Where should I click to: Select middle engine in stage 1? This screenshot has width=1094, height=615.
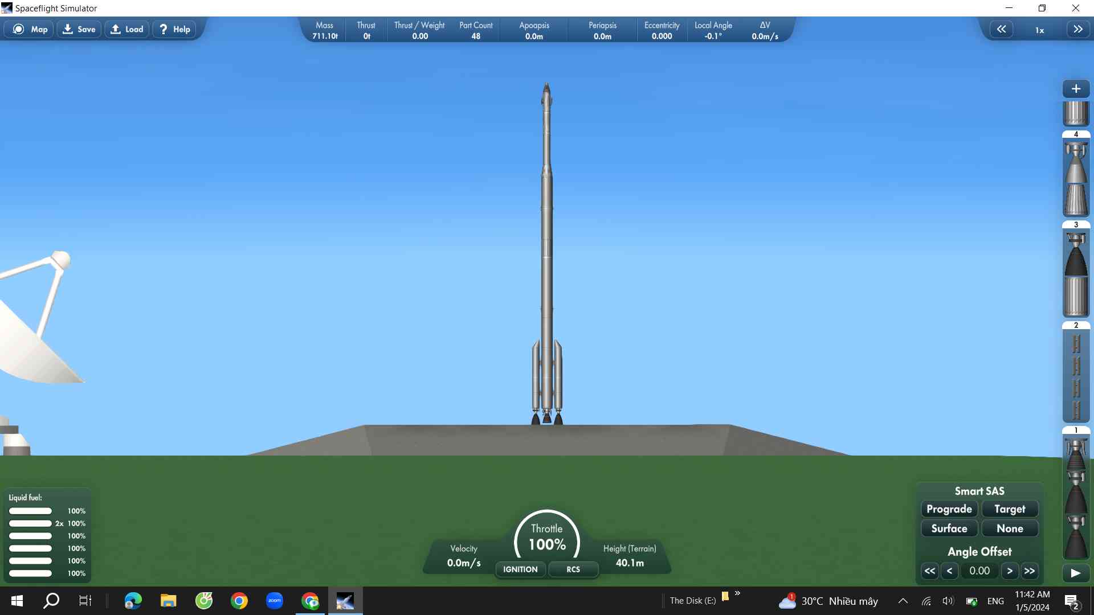coord(1076,493)
